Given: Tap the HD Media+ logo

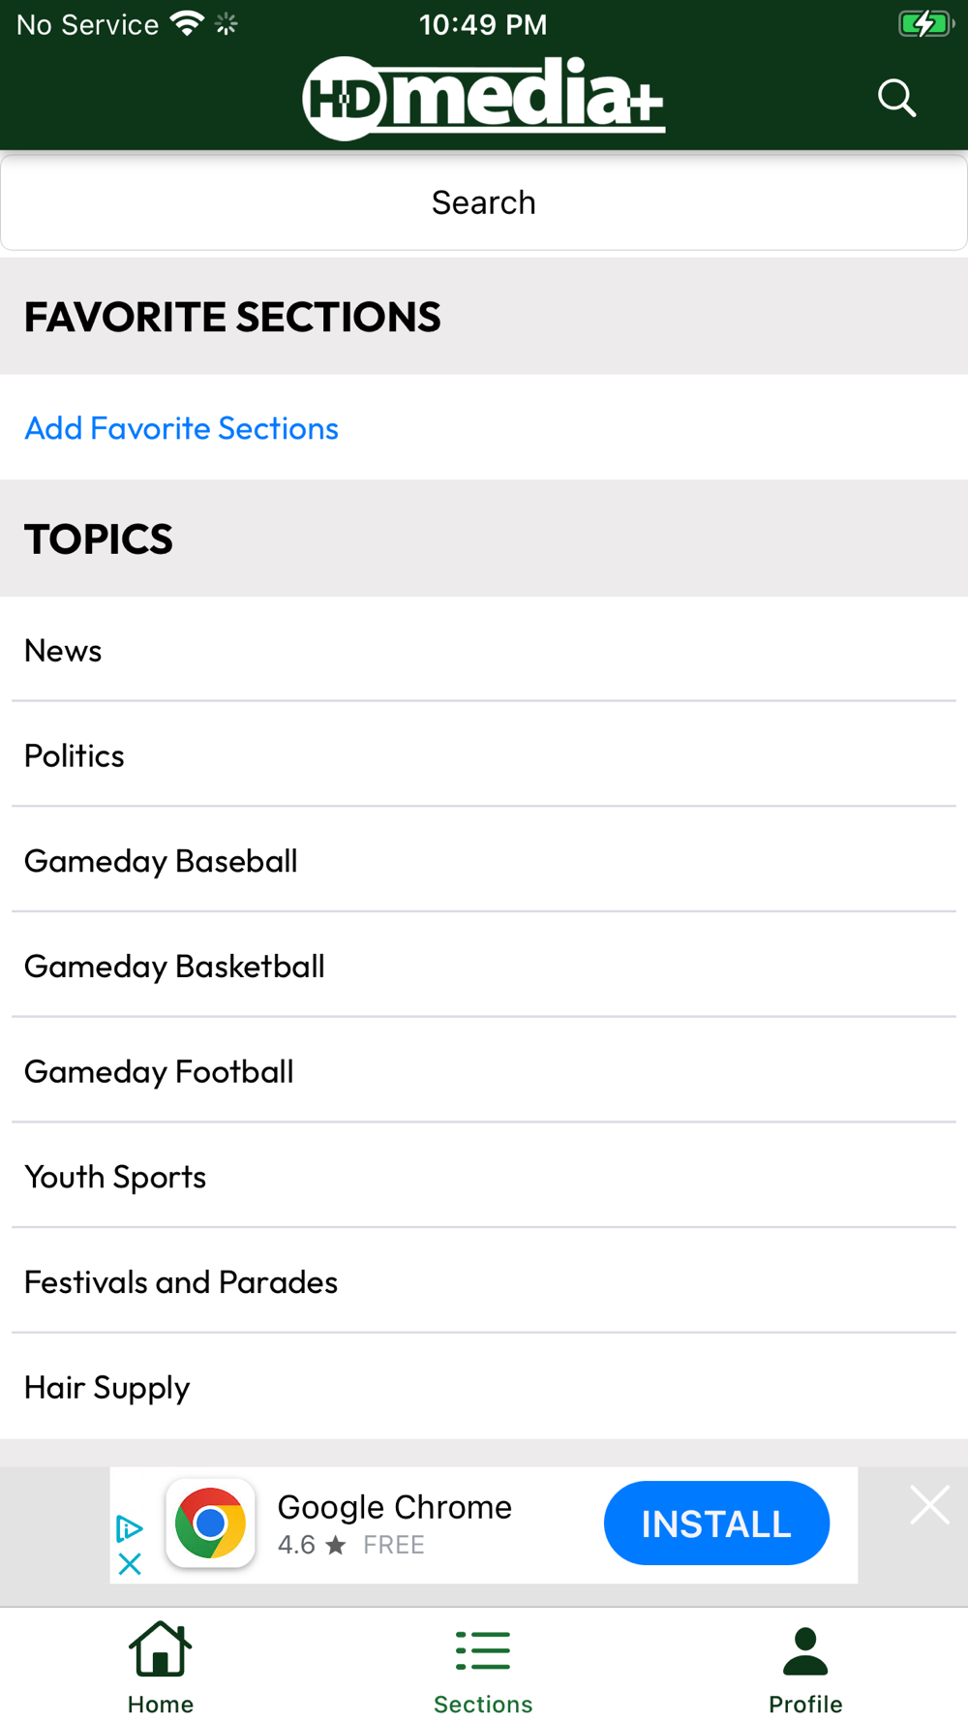Looking at the screenshot, I should pos(483,98).
